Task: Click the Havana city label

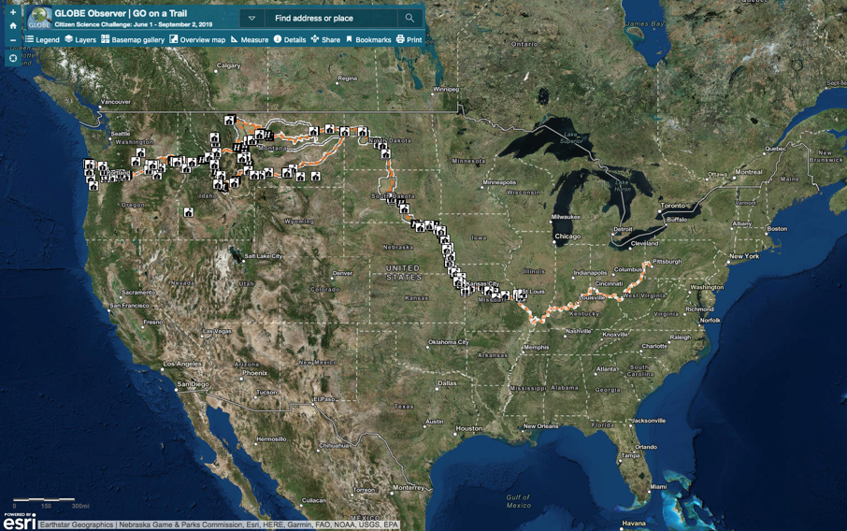Action: 634,523
